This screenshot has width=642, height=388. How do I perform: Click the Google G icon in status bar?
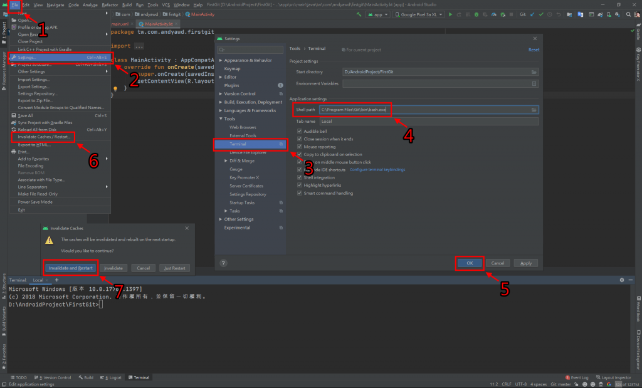(x=609, y=384)
